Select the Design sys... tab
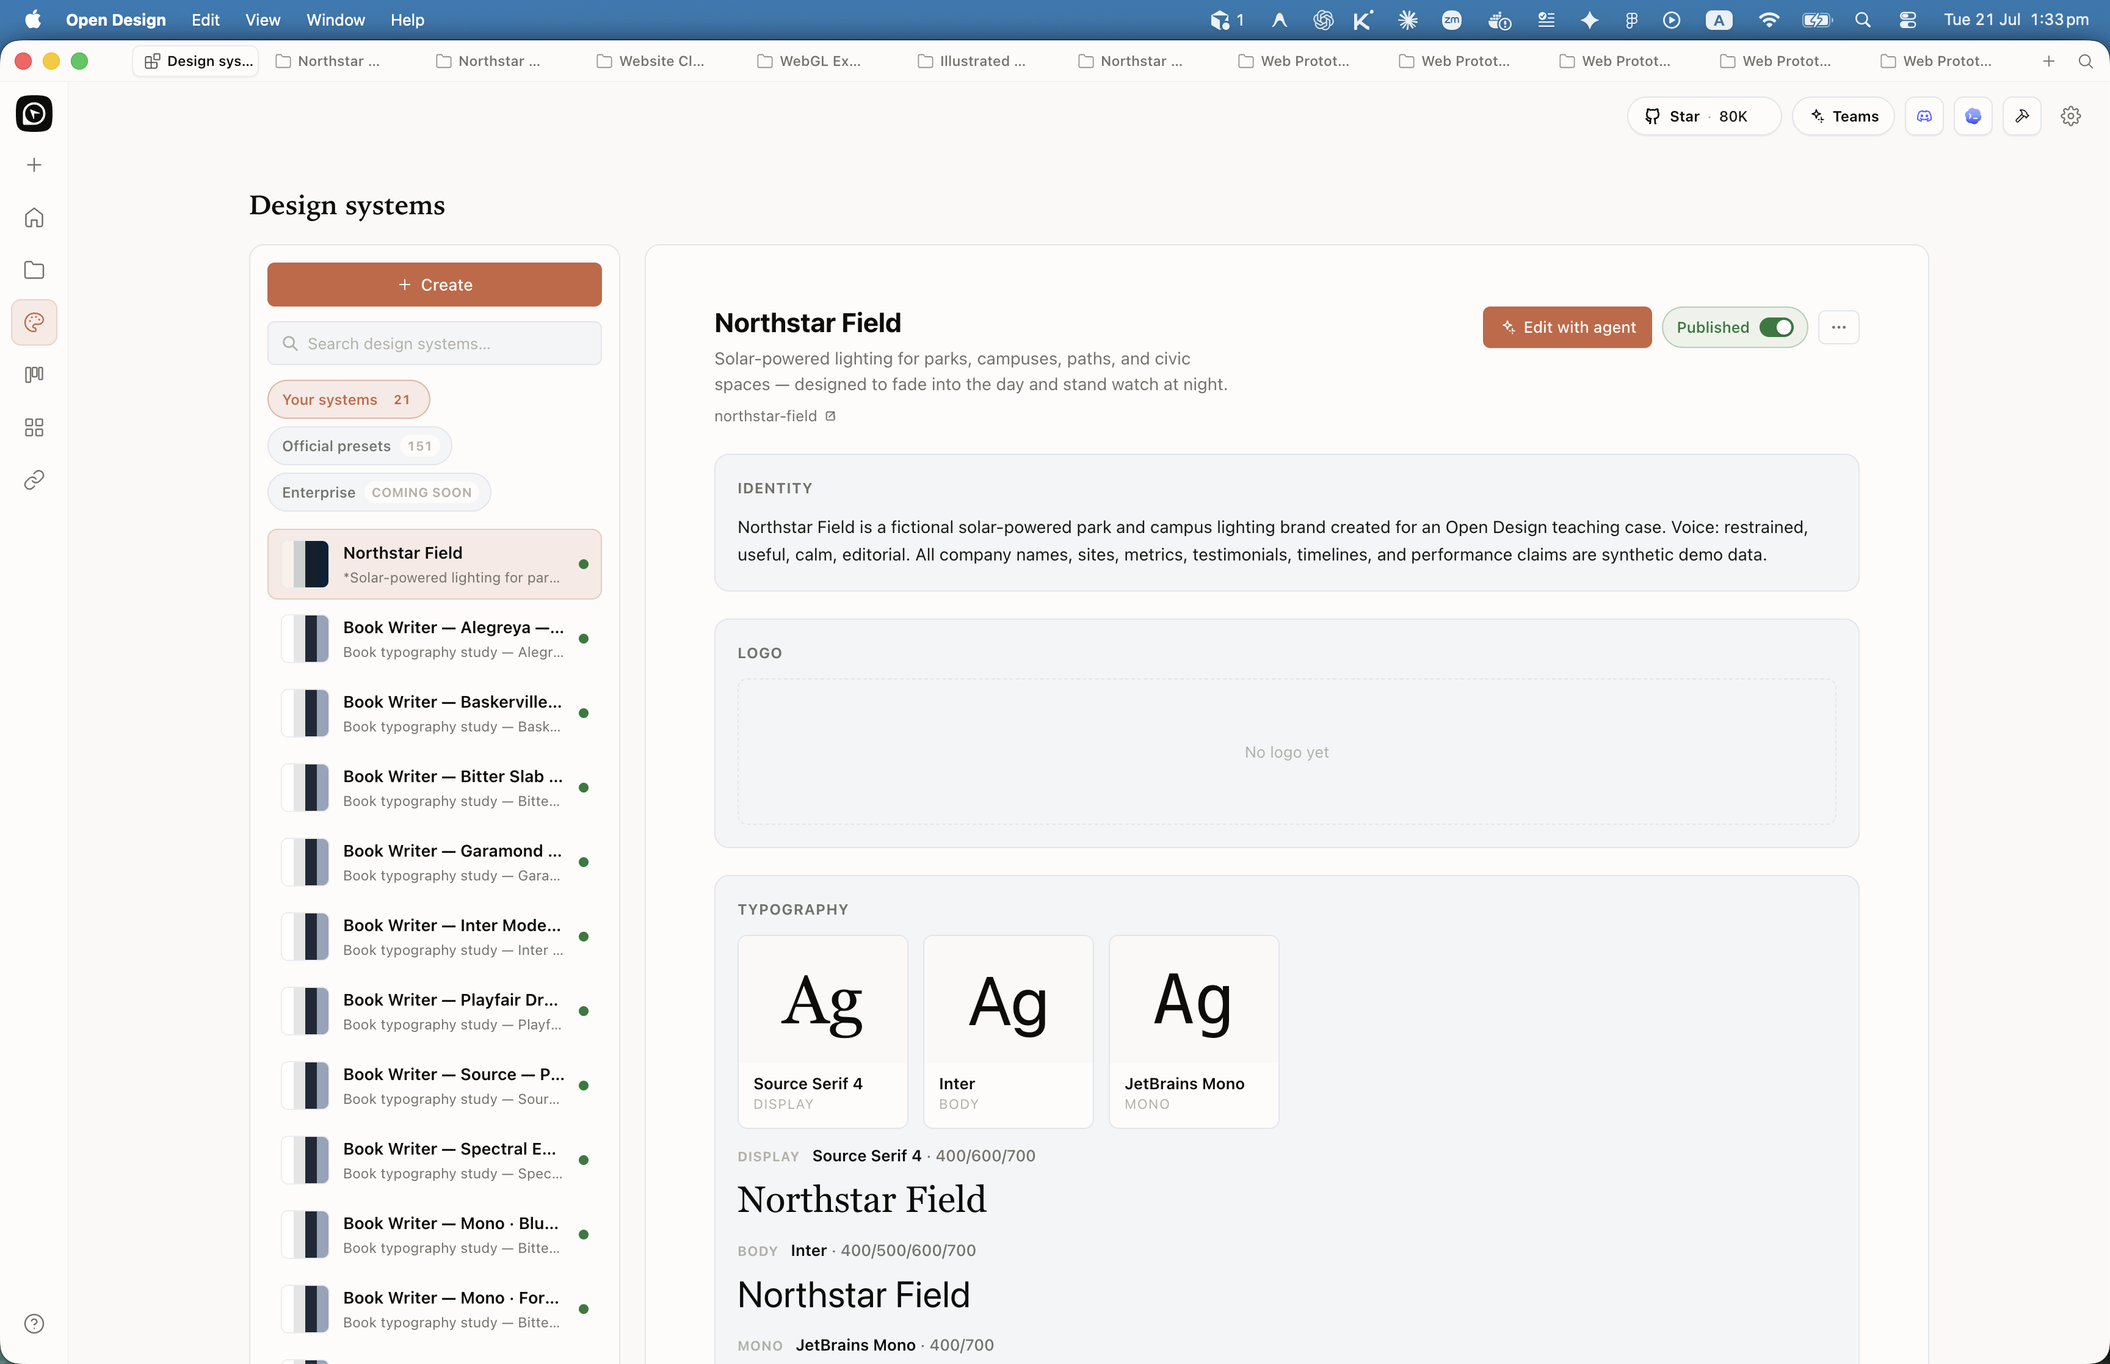Image resolution: width=2110 pixels, height=1364 pixels. [197, 61]
